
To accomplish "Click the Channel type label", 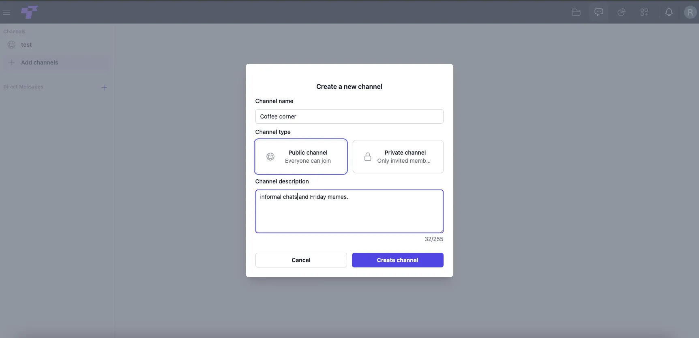I will (273, 132).
